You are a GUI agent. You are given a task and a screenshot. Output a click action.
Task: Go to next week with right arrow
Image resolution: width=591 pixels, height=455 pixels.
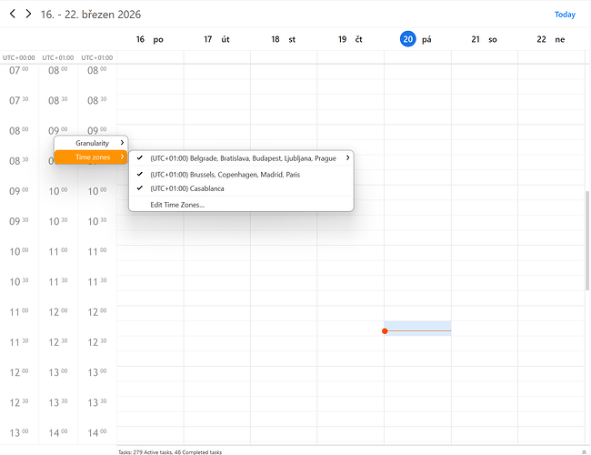coord(28,15)
